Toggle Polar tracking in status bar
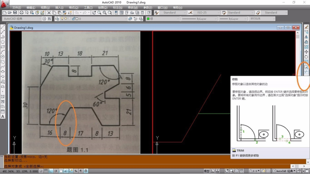 (56, 171)
